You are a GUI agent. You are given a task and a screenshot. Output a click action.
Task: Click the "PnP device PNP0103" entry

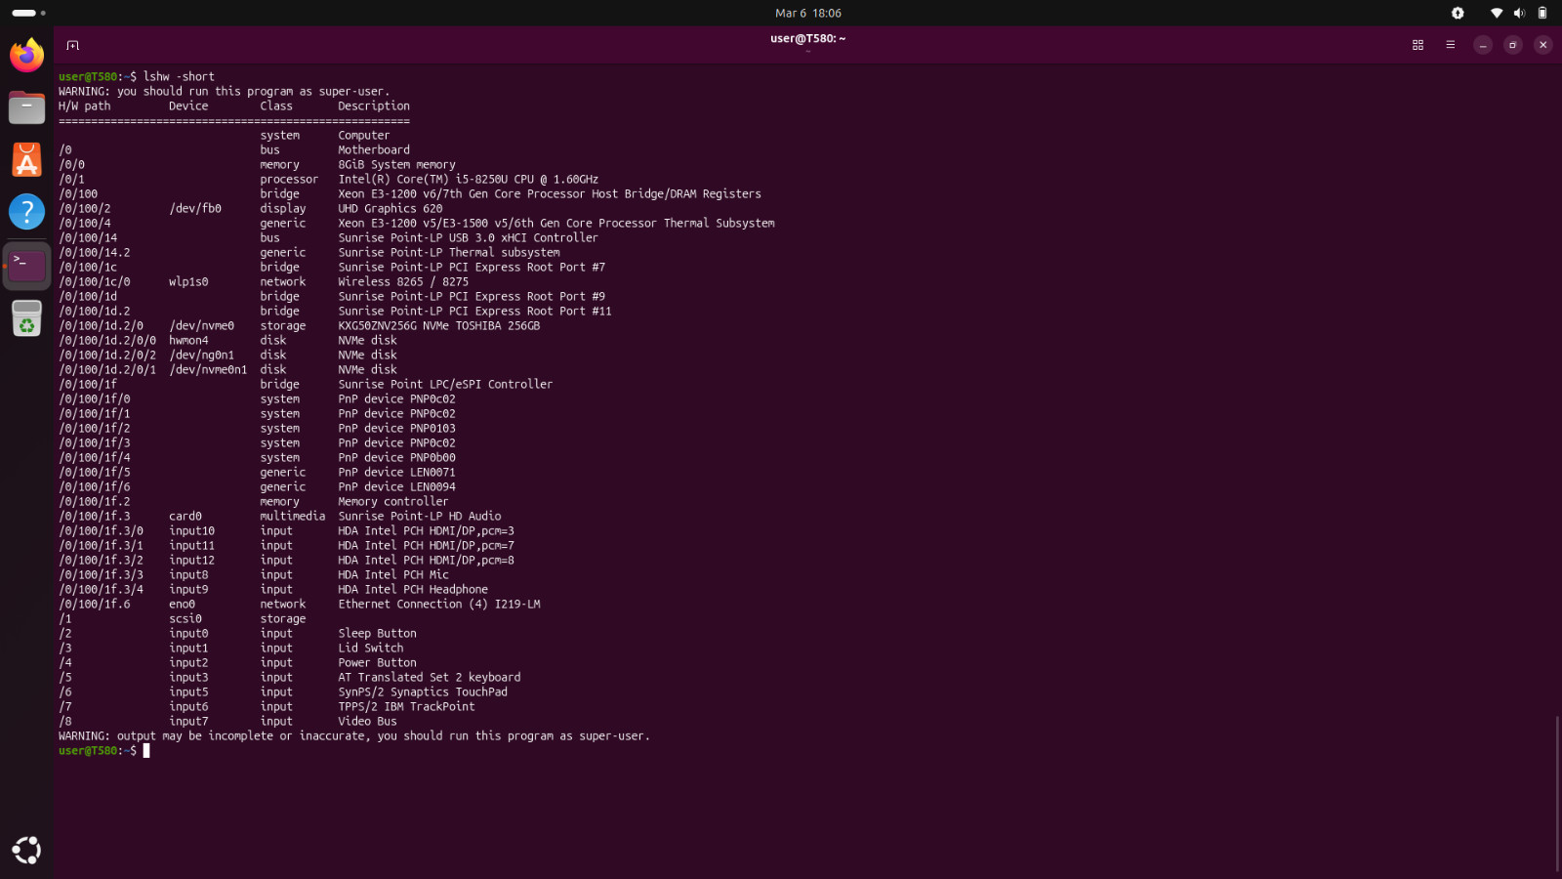[397, 428]
